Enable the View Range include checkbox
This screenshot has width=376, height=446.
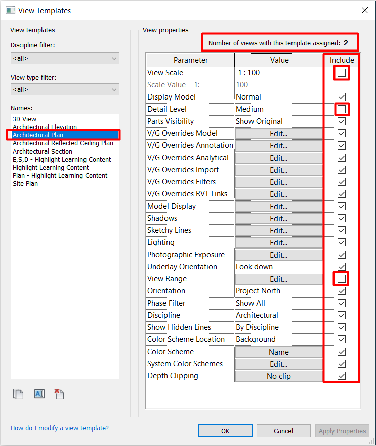tap(342, 279)
